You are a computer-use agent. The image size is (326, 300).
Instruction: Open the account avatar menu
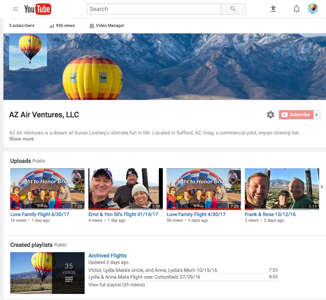(x=313, y=9)
